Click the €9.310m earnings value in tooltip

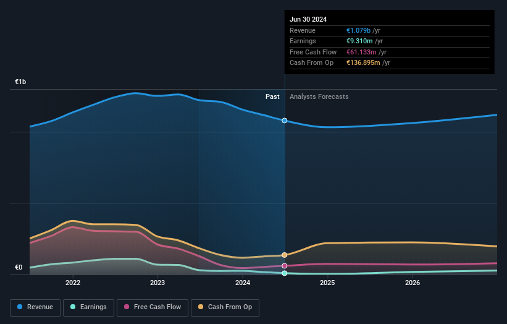359,41
